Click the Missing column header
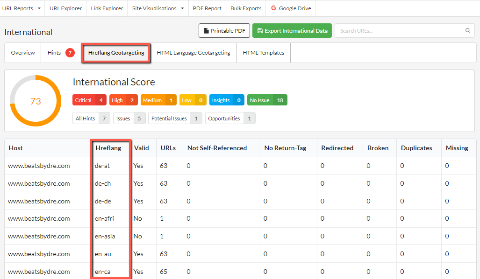The width and height of the screenshot is (480, 279). point(457,148)
